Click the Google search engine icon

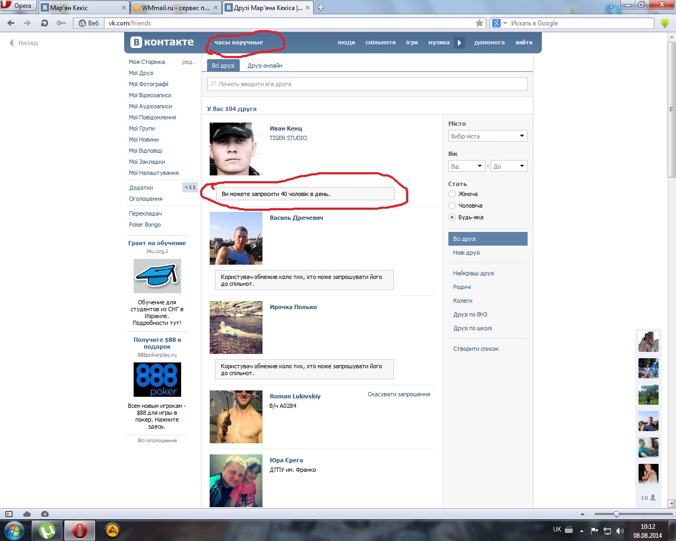click(496, 23)
